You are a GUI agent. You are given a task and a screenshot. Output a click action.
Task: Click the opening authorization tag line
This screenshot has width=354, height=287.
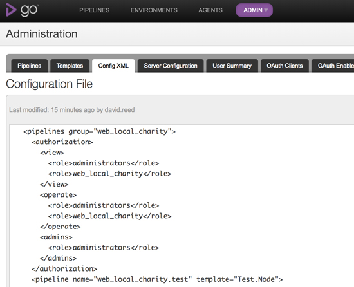coord(62,142)
